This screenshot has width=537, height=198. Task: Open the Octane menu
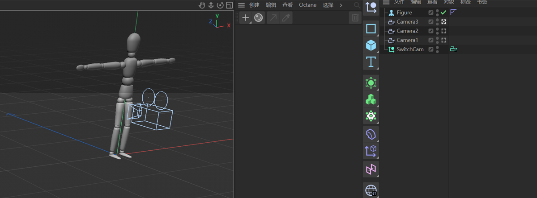pos(307,5)
